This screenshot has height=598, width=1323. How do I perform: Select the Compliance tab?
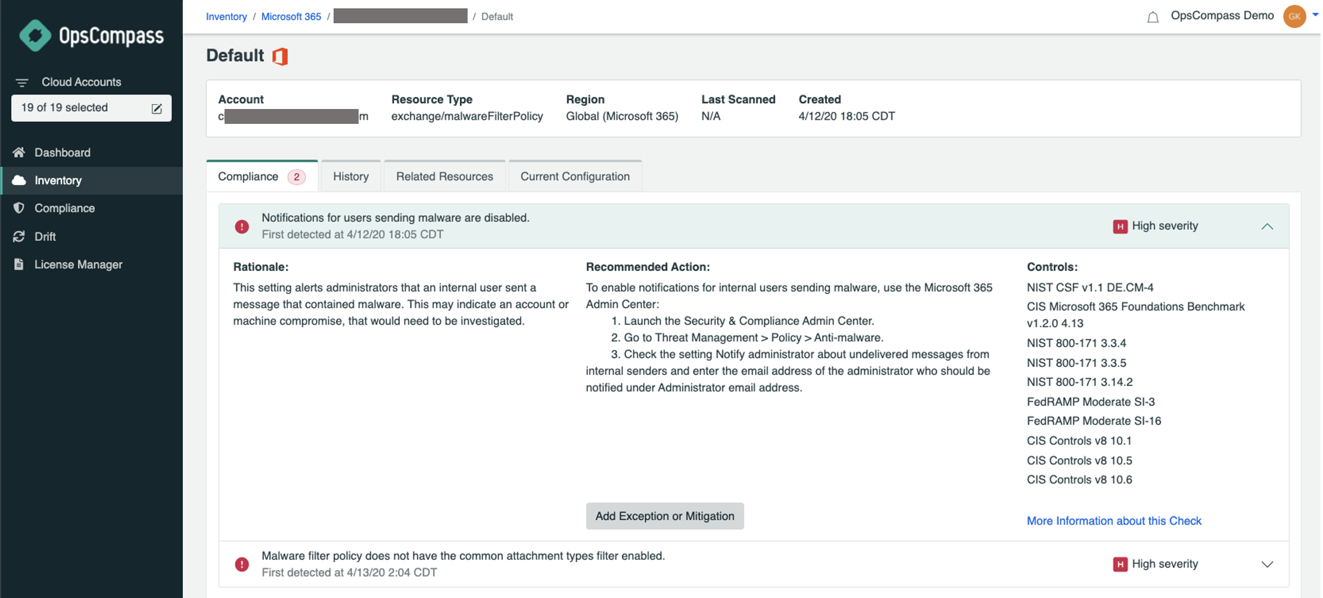click(262, 176)
